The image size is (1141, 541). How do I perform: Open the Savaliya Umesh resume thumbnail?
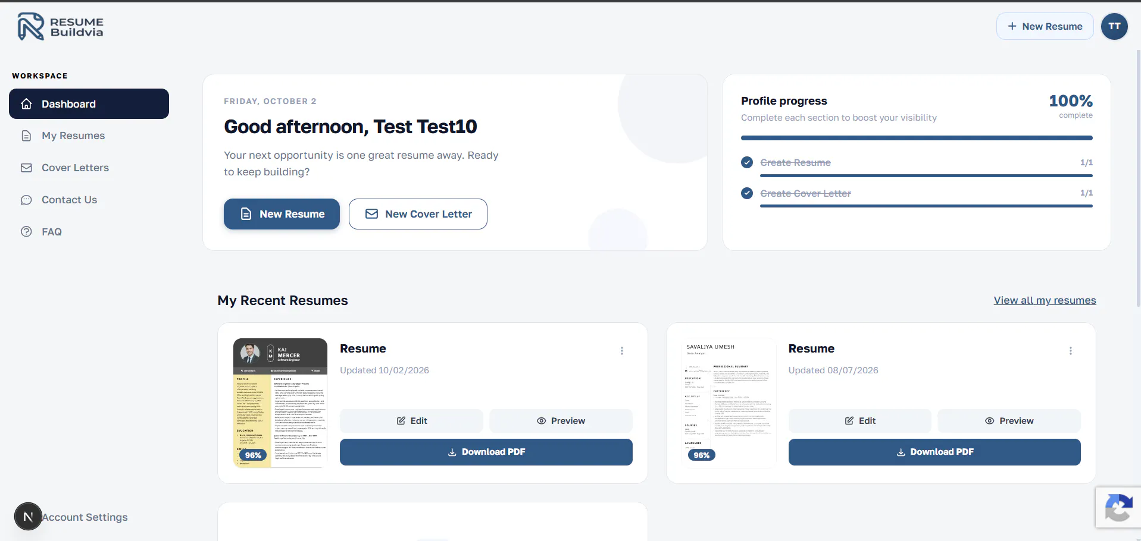[729, 403]
